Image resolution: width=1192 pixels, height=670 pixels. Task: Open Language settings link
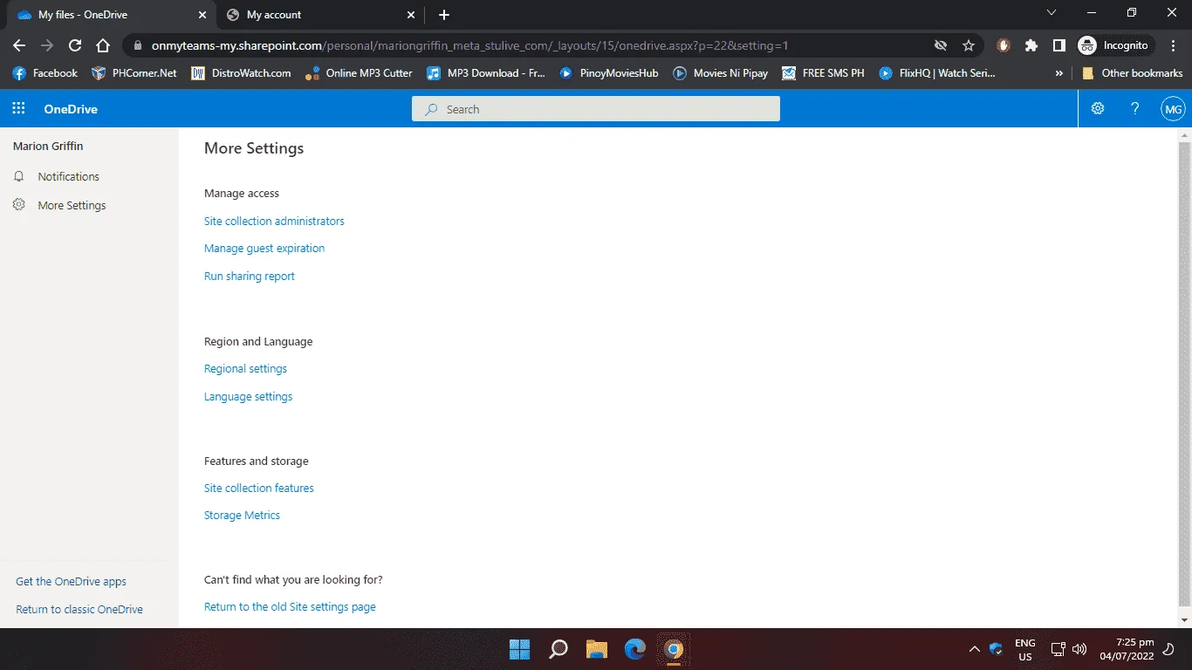(x=248, y=396)
